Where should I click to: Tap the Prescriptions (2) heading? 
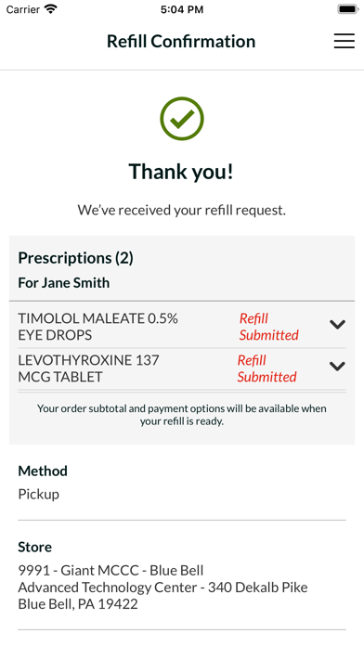[x=75, y=258]
